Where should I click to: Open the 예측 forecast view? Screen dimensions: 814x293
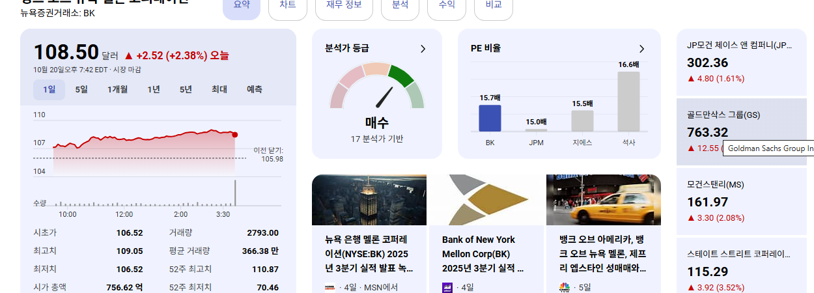pyautogui.click(x=255, y=89)
